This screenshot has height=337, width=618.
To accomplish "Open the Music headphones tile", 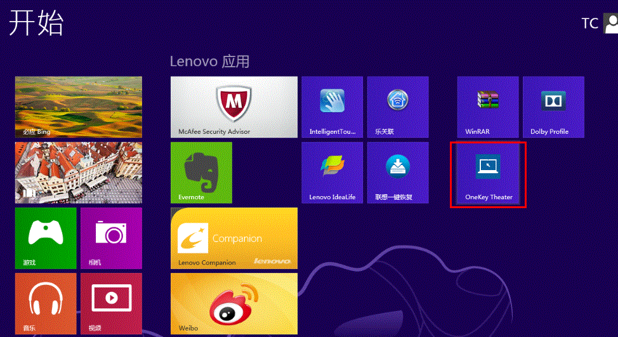I will (46, 303).
